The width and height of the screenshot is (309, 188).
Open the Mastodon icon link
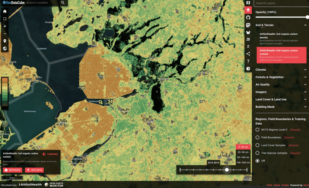pos(248,25)
